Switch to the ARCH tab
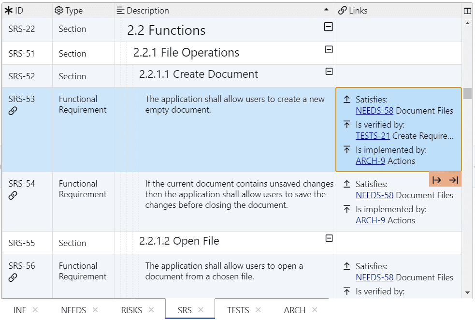Screen dimensions: 475x320 (x=294, y=310)
